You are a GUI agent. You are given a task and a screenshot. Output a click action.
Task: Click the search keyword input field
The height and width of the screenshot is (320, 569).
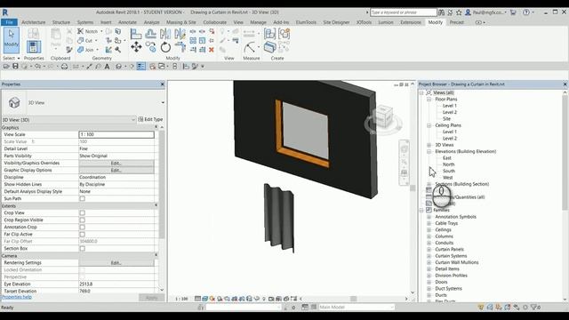[403, 12]
